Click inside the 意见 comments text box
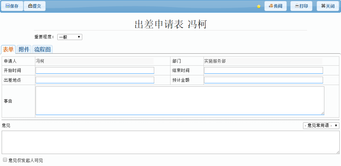Screen dimensions: 341x166 [x=170, y=142]
